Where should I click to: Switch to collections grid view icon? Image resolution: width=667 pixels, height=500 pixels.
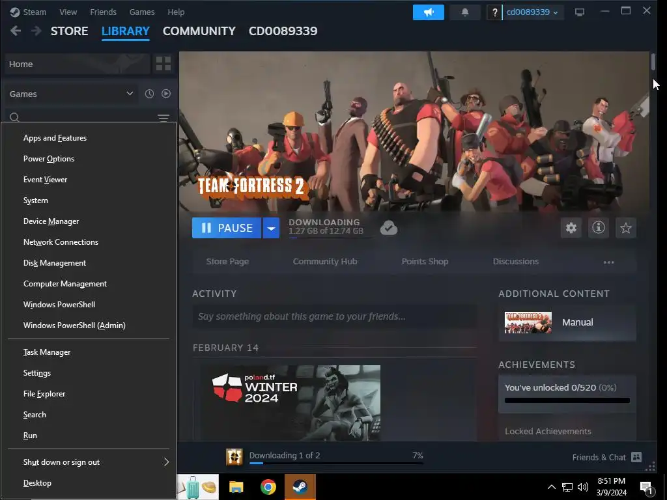(163, 64)
